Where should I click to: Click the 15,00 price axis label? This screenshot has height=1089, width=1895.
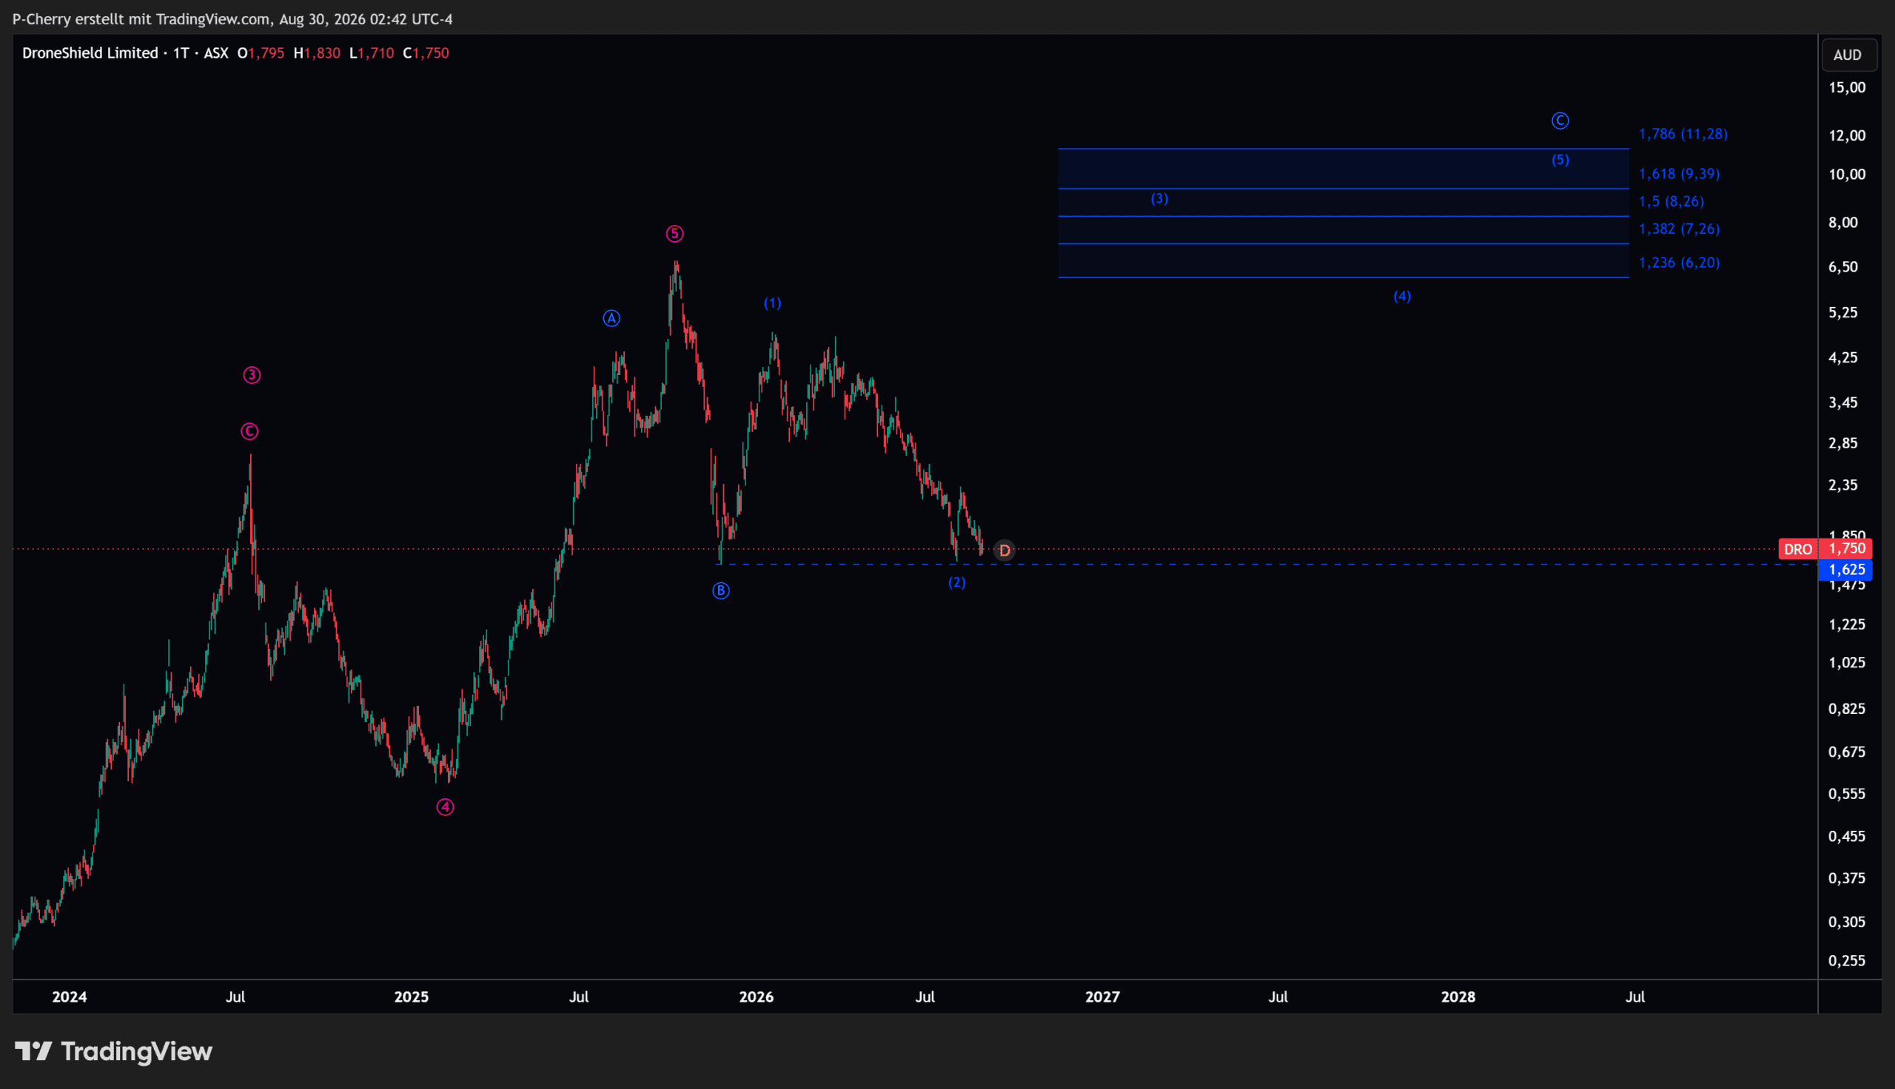(1847, 87)
